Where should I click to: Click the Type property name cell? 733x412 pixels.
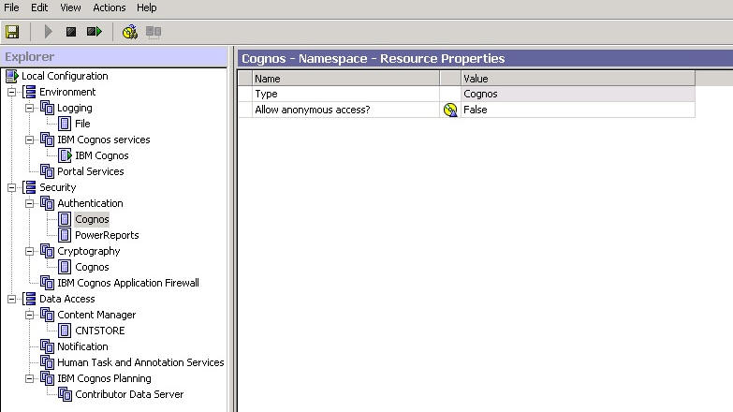tap(346, 94)
